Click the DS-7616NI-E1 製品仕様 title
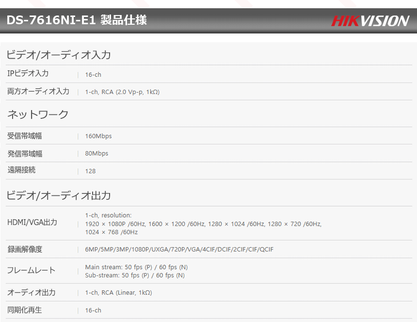 click(x=77, y=20)
